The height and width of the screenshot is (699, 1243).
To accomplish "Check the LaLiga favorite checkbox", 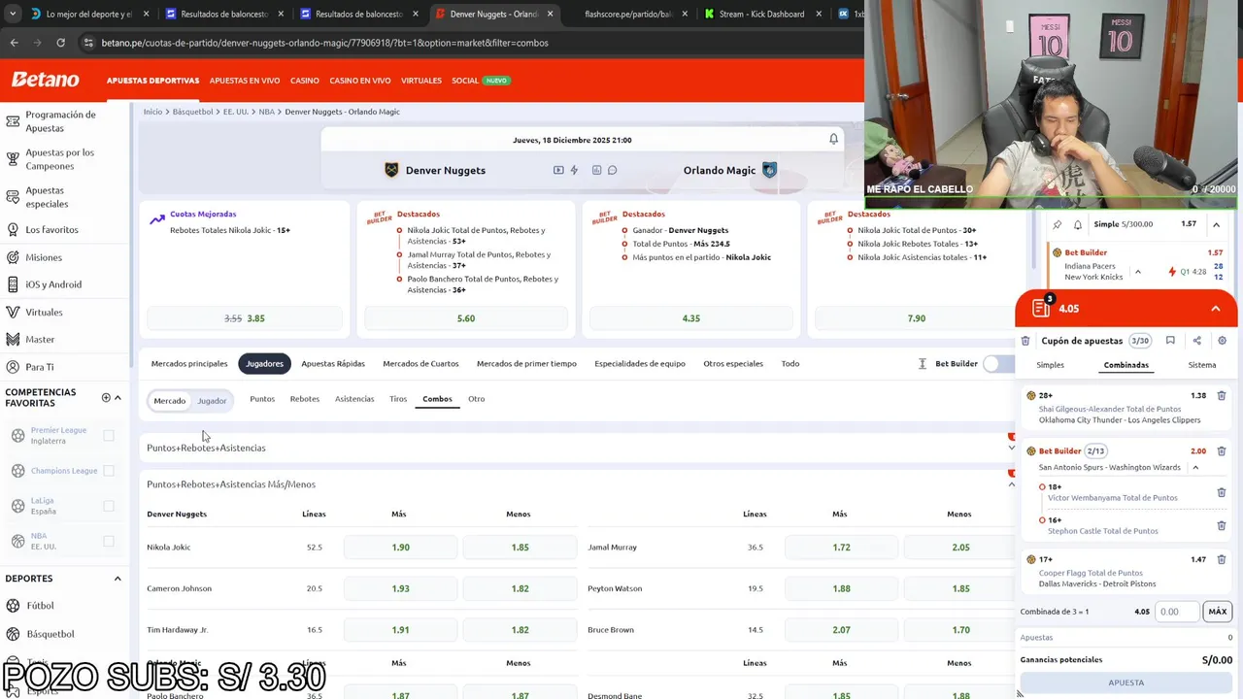I will 109,506.
